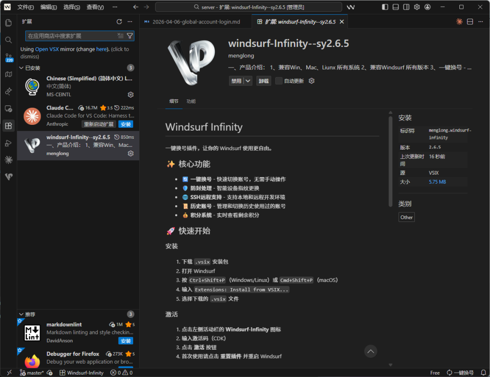Open the View menu
Viewport: 490px width, 377px height.
click(x=95, y=7)
